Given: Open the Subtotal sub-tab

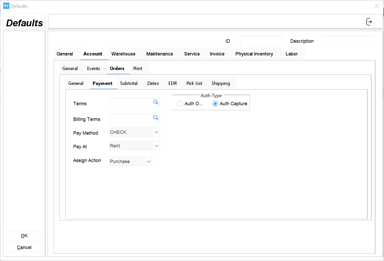Looking at the screenshot, I should [129, 83].
